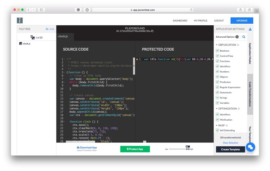Screen dimensions: 270x171
Task: Click Clear Selection link
Action: pos(230,143)
